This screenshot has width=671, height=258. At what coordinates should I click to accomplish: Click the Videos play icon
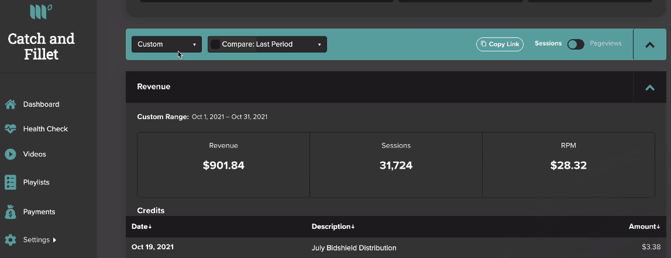click(x=11, y=154)
